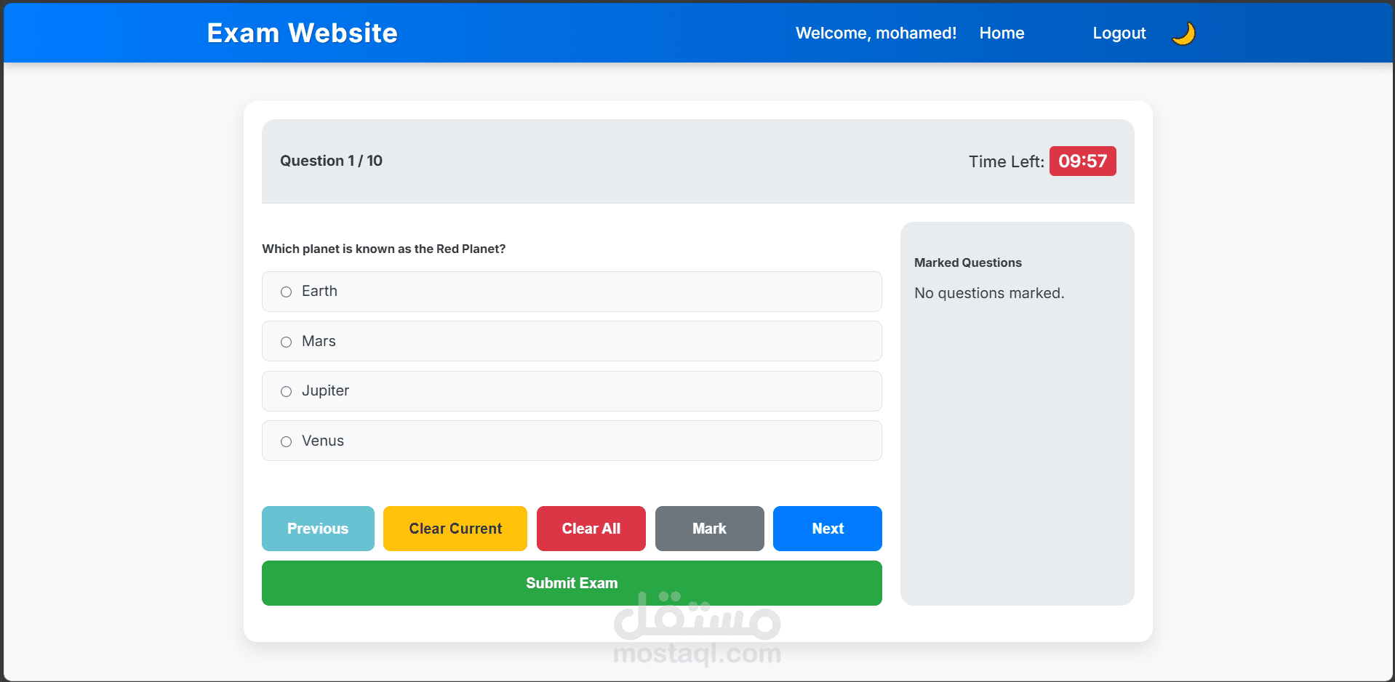Choose the Jupiter radio option
Screen dimensions: 1395x682
pos(286,391)
